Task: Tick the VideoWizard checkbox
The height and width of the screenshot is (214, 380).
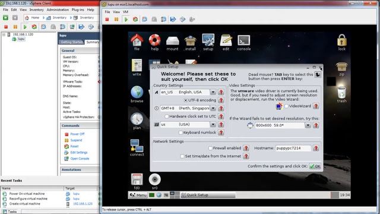Action: [286, 106]
